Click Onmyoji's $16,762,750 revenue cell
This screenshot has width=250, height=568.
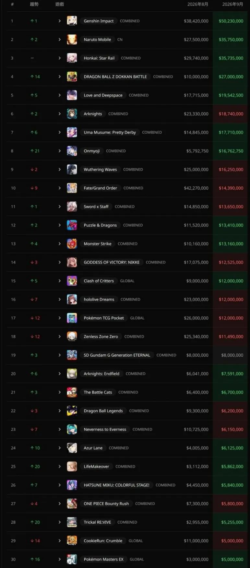pyautogui.click(x=231, y=151)
